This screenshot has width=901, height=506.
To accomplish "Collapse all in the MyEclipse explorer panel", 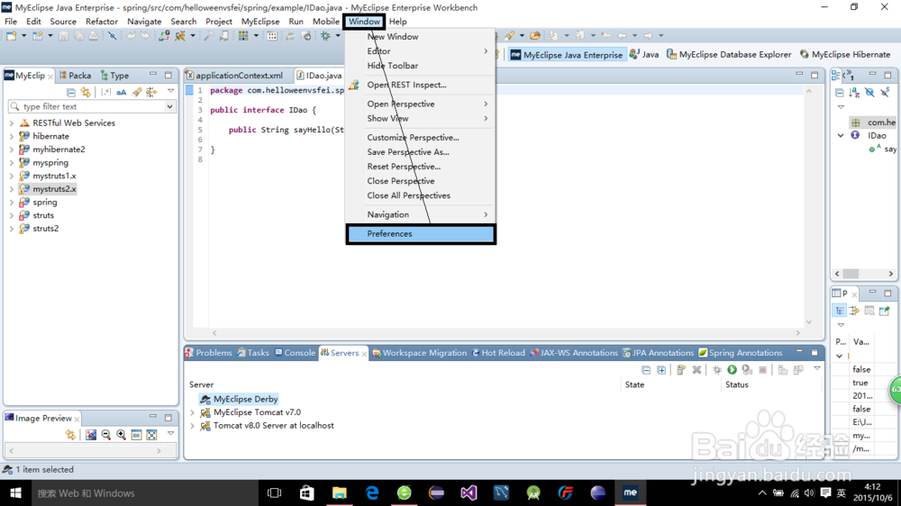I will click(x=70, y=92).
